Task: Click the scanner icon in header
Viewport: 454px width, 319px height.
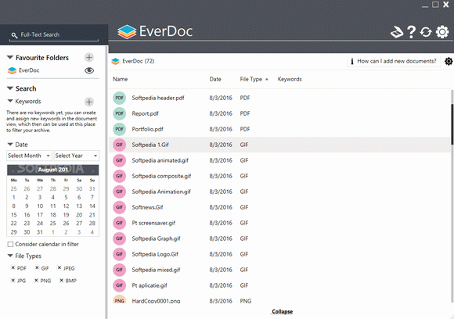Action: [397, 32]
